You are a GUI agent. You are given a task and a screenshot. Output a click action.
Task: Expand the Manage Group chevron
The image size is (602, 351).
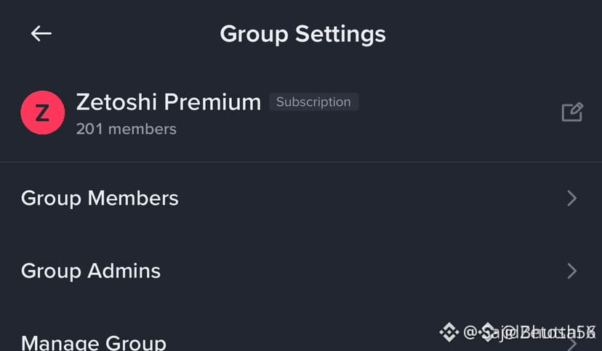572,344
